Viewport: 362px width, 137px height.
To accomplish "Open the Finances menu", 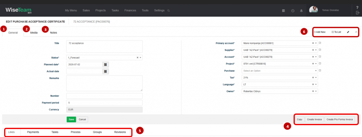I will coord(130,10).
